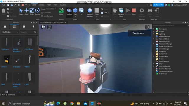Expand the Chat tree node

coord(154,64)
